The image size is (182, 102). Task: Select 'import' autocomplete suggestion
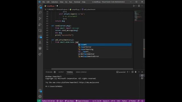point(105,45)
